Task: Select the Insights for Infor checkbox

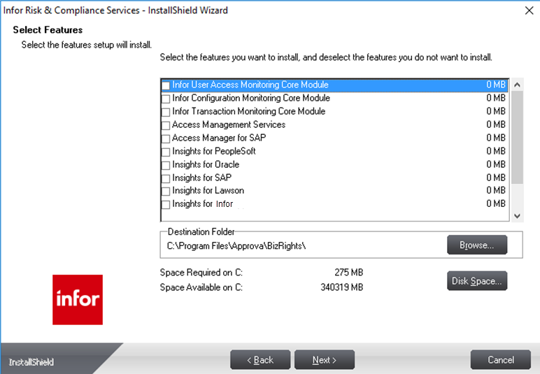Action: coord(166,204)
